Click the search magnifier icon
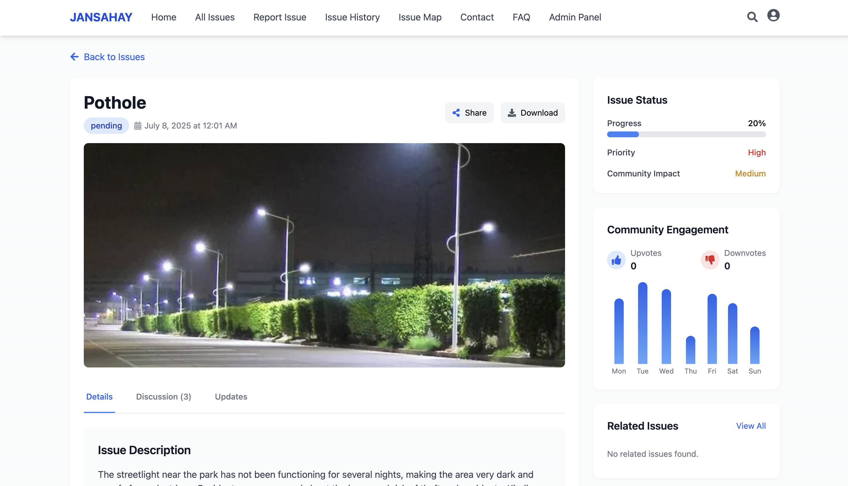The image size is (848, 486). 752,17
